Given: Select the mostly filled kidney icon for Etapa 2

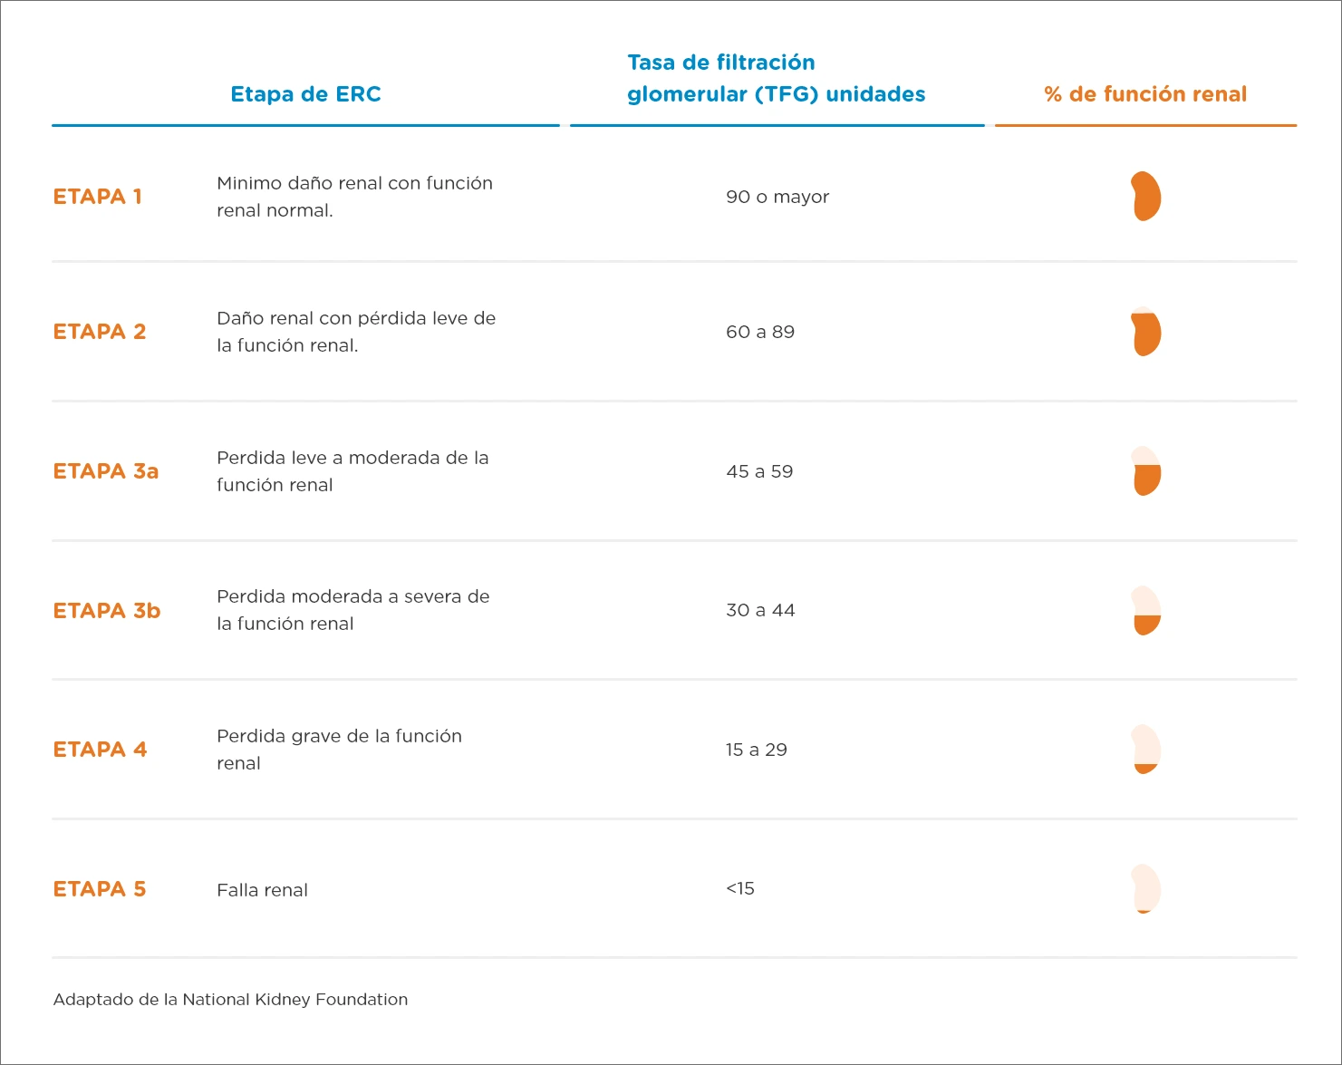Looking at the screenshot, I should click(1146, 332).
